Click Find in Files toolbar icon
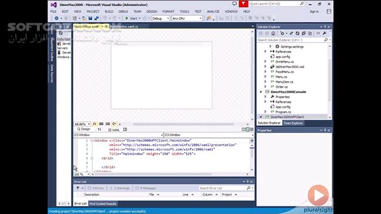 [209, 18]
